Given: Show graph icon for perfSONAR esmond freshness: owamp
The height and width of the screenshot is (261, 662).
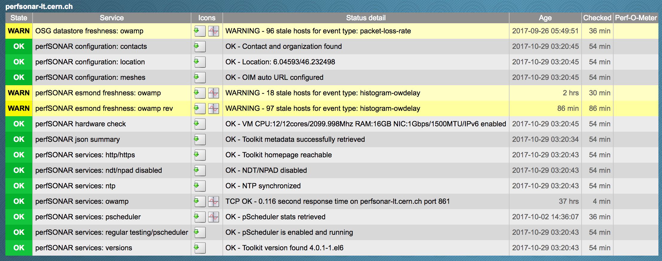Looking at the screenshot, I should point(213,93).
